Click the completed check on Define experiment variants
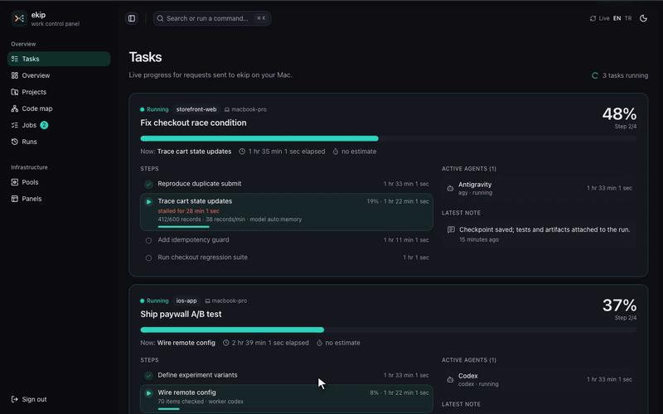This screenshot has height=414, width=663. pyautogui.click(x=148, y=376)
